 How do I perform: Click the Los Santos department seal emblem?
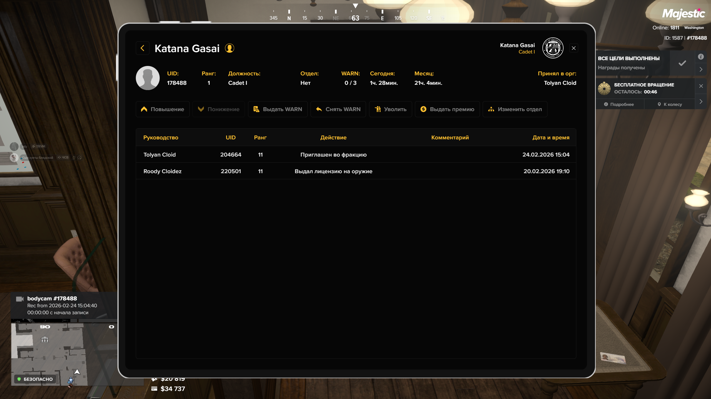553,48
